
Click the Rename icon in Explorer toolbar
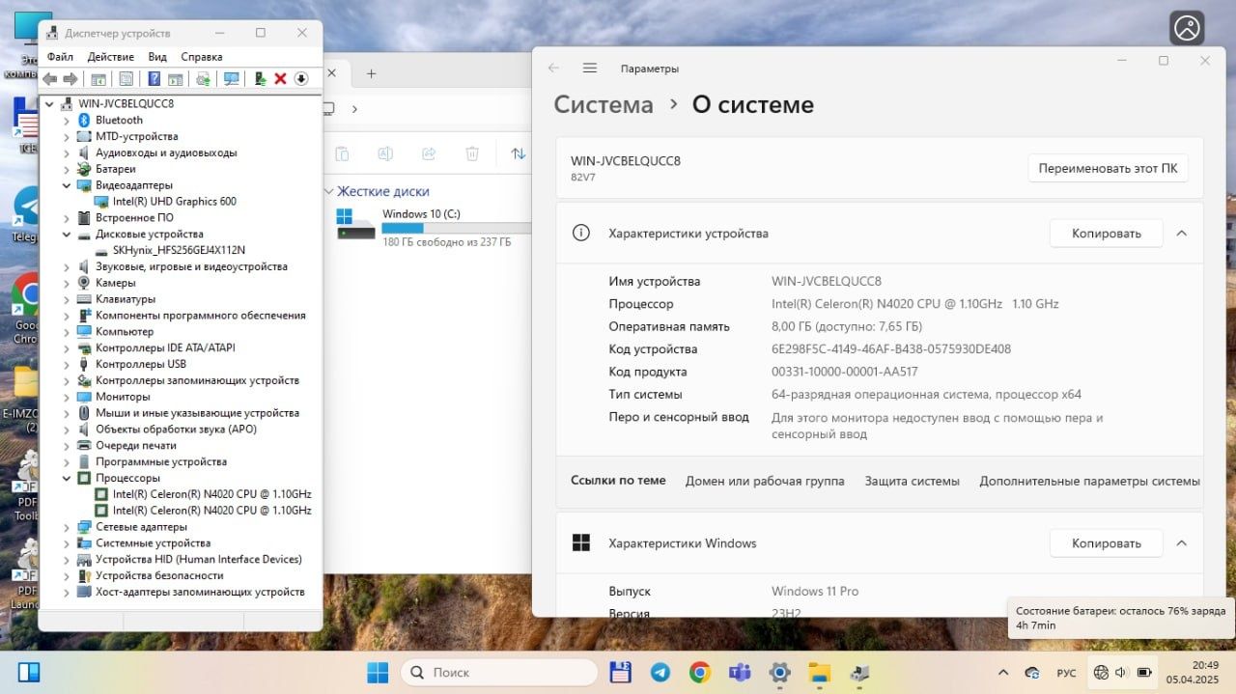384,153
